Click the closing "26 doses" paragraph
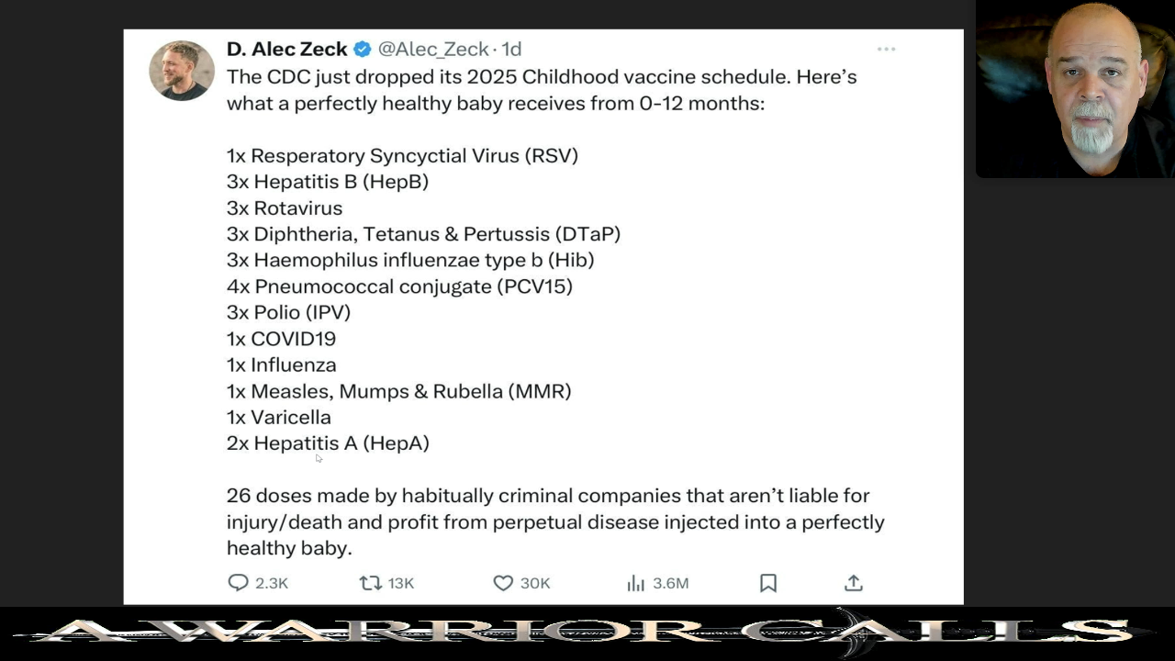 [554, 521]
